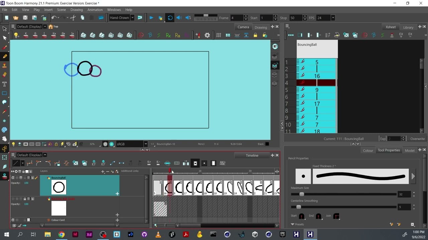
Task: Click the Save scene icon
Action: (25, 18)
